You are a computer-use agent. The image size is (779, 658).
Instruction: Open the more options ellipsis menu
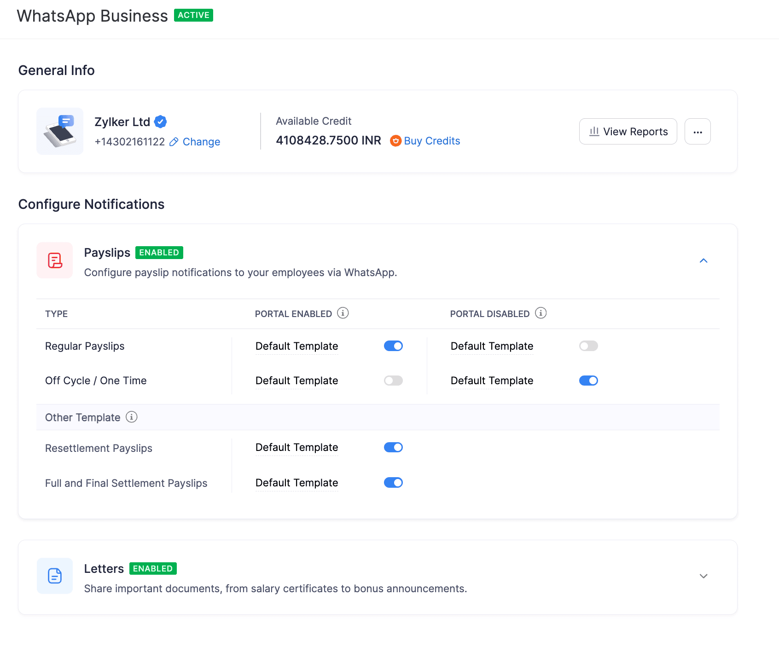[698, 132]
